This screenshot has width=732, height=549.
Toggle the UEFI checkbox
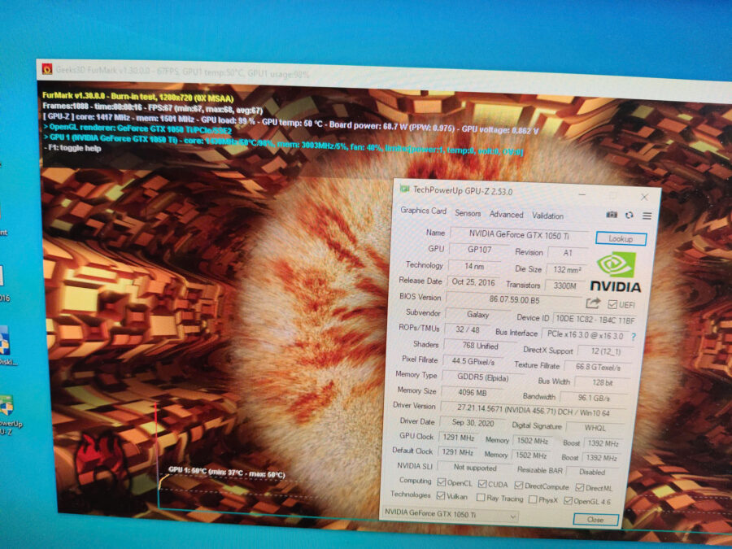tap(612, 304)
